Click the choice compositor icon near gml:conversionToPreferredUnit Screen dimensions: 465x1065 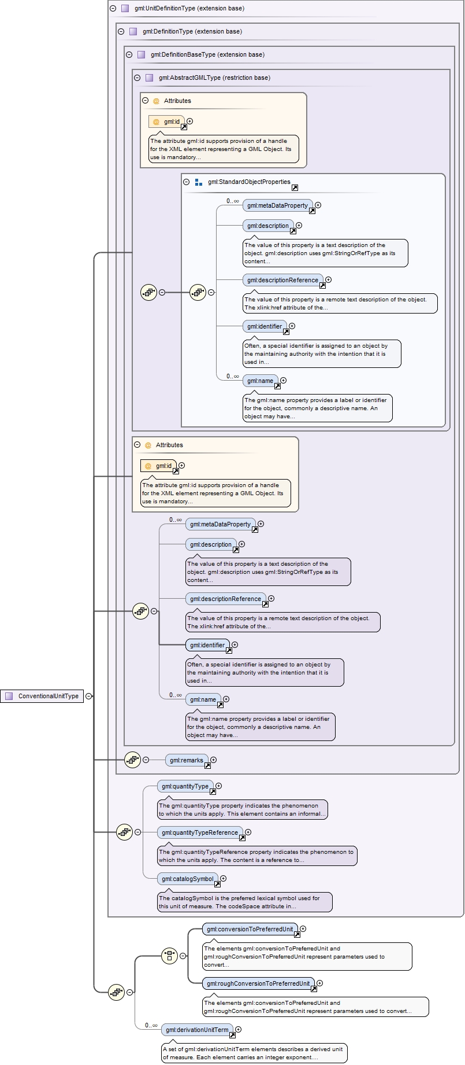click(169, 955)
